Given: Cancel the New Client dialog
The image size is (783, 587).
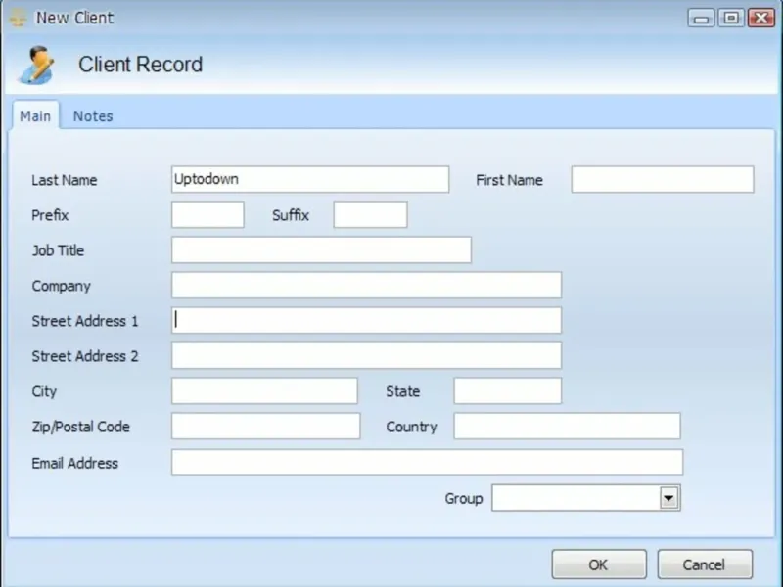Looking at the screenshot, I should (705, 564).
